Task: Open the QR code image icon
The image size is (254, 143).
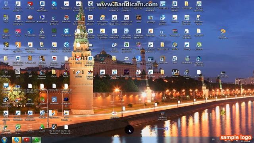Action: point(18,73)
